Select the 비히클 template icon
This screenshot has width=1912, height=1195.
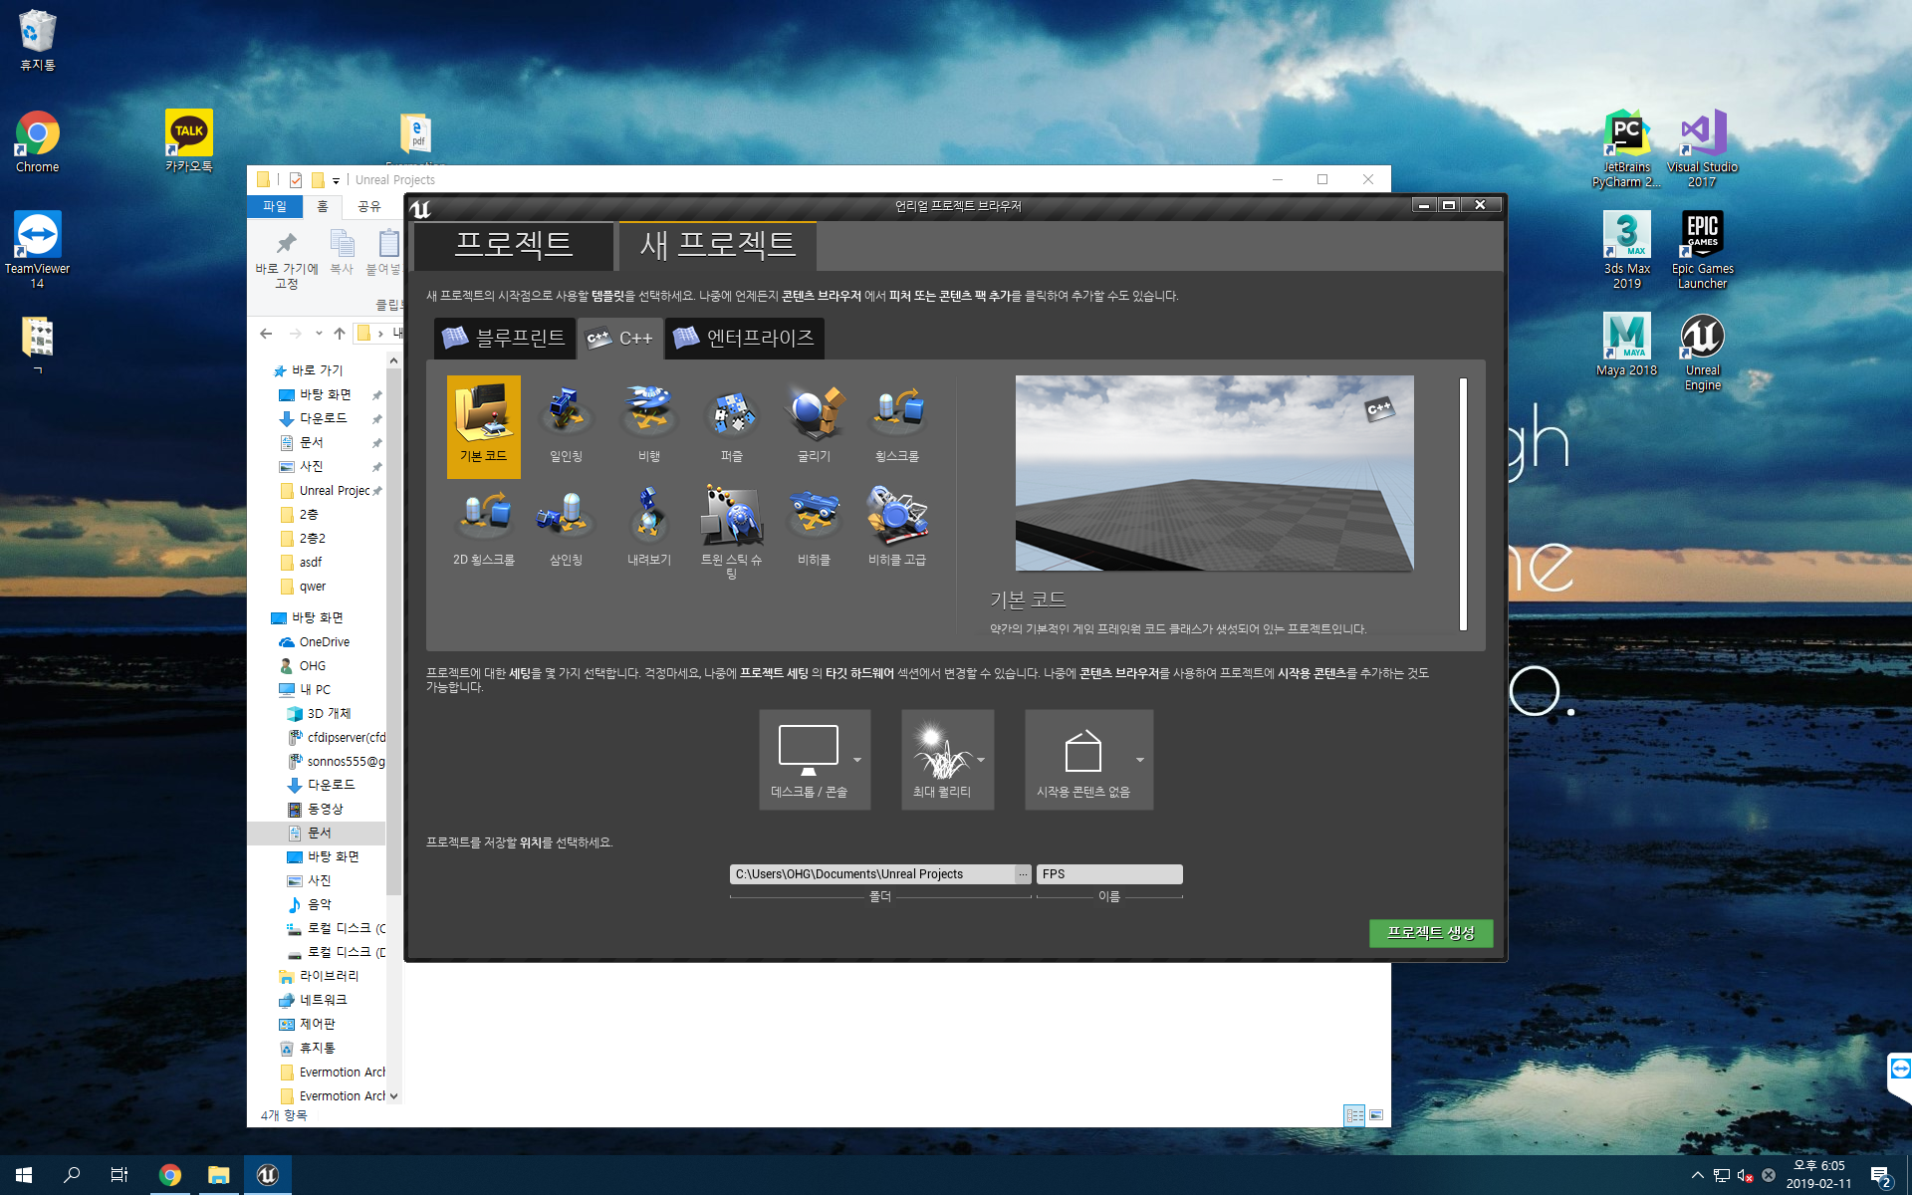click(x=815, y=530)
